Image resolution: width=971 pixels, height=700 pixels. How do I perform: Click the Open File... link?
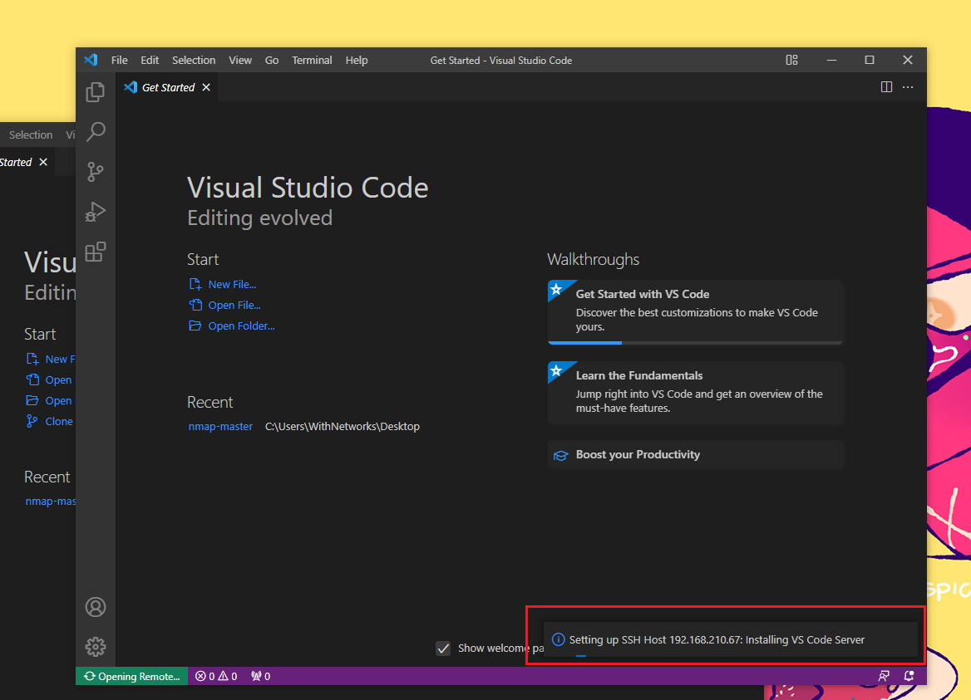coord(234,305)
